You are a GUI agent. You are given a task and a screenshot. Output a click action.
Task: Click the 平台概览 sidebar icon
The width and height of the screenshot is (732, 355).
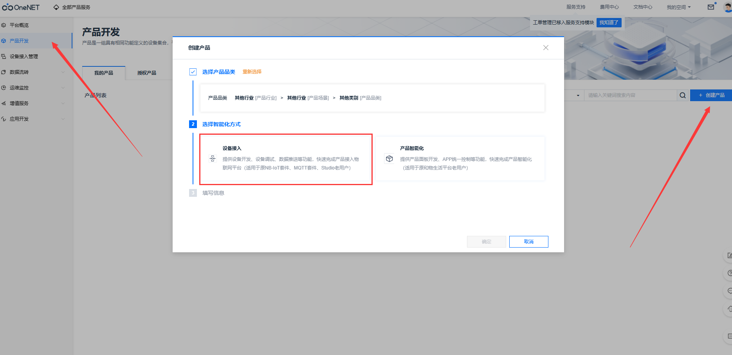(4, 25)
